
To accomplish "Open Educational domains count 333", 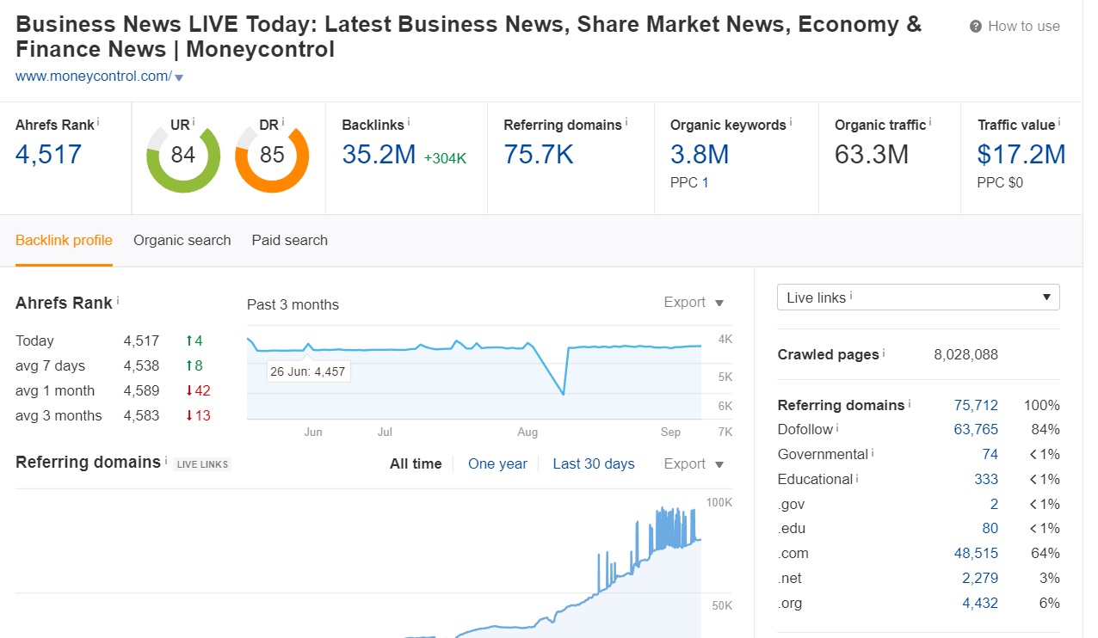I will [986, 479].
